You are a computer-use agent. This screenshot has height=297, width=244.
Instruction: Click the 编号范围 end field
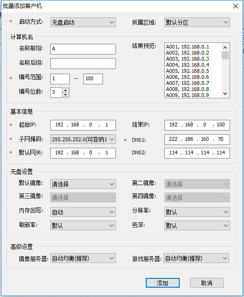93,79
